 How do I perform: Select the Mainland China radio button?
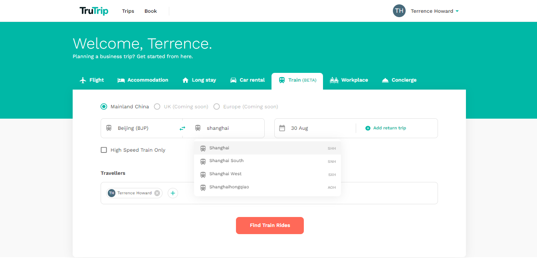(x=104, y=106)
